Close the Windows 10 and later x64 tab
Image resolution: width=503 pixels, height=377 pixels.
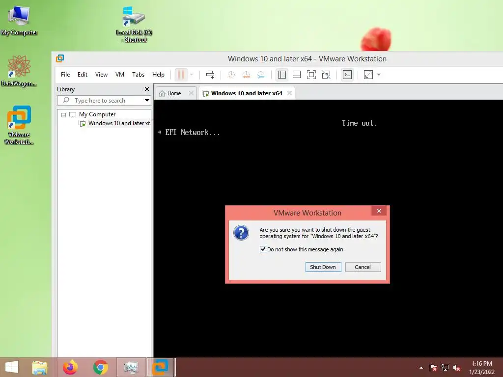[x=289, y=93]
